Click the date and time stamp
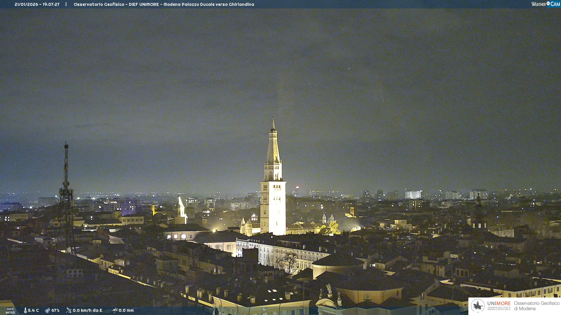This screenshot has height=315, width=561. point(37,4)
